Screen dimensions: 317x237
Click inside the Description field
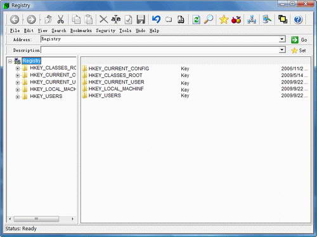160,50
